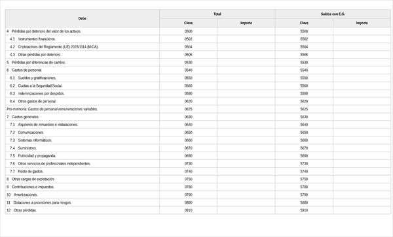Click the 'Debe' column header
The width and height of the screenshot is (393, 237).
83,18
